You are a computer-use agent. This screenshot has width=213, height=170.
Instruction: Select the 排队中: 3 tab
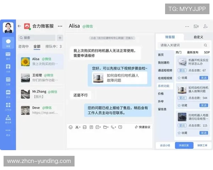(x=54, y=46)
